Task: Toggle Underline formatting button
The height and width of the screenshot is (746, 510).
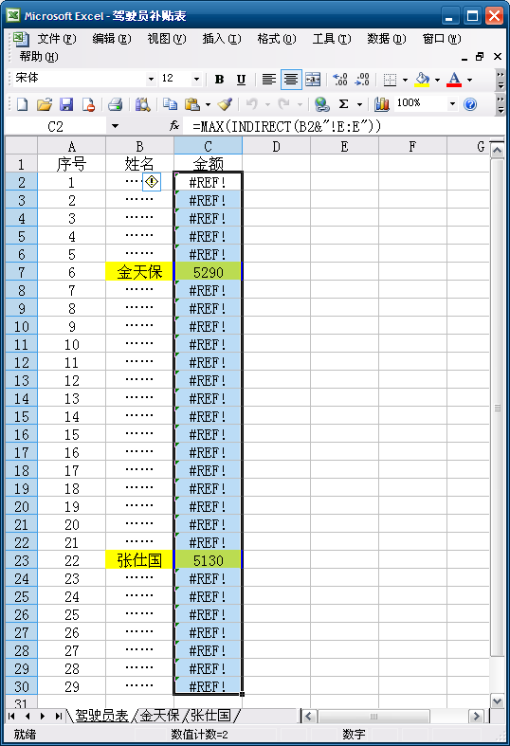Action: 241,79
